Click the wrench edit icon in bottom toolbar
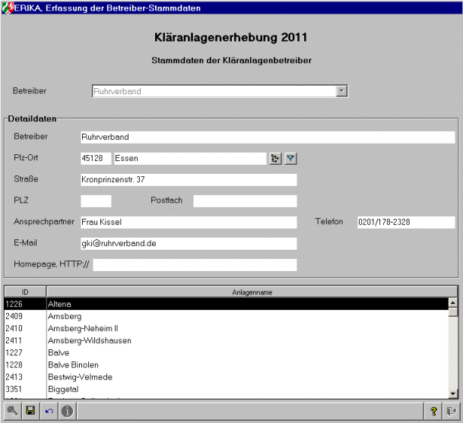 click(x=13, y=411)
